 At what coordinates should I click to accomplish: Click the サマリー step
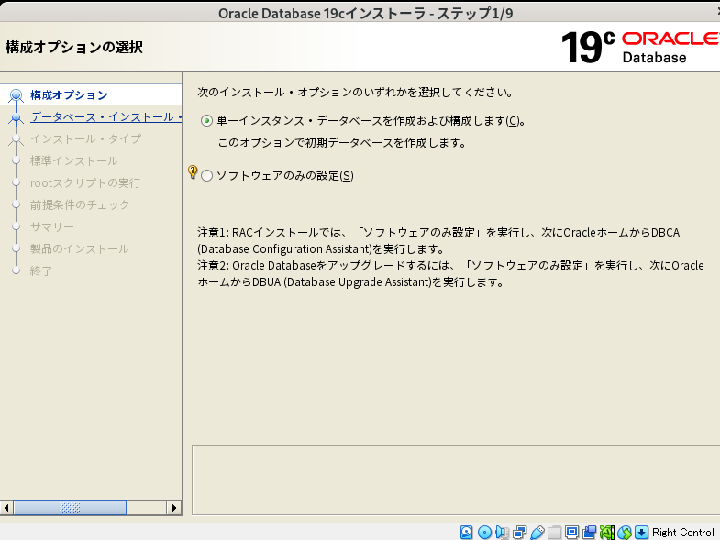point(52,226)
